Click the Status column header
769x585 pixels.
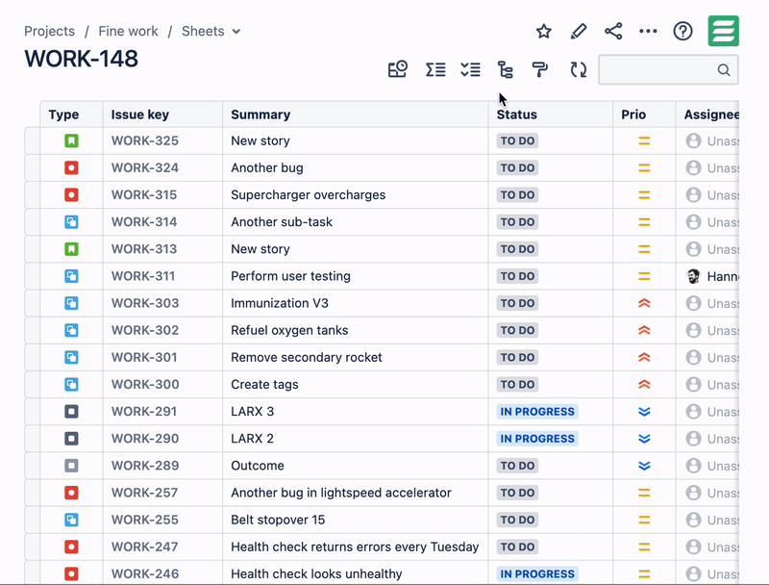(516, 114)
